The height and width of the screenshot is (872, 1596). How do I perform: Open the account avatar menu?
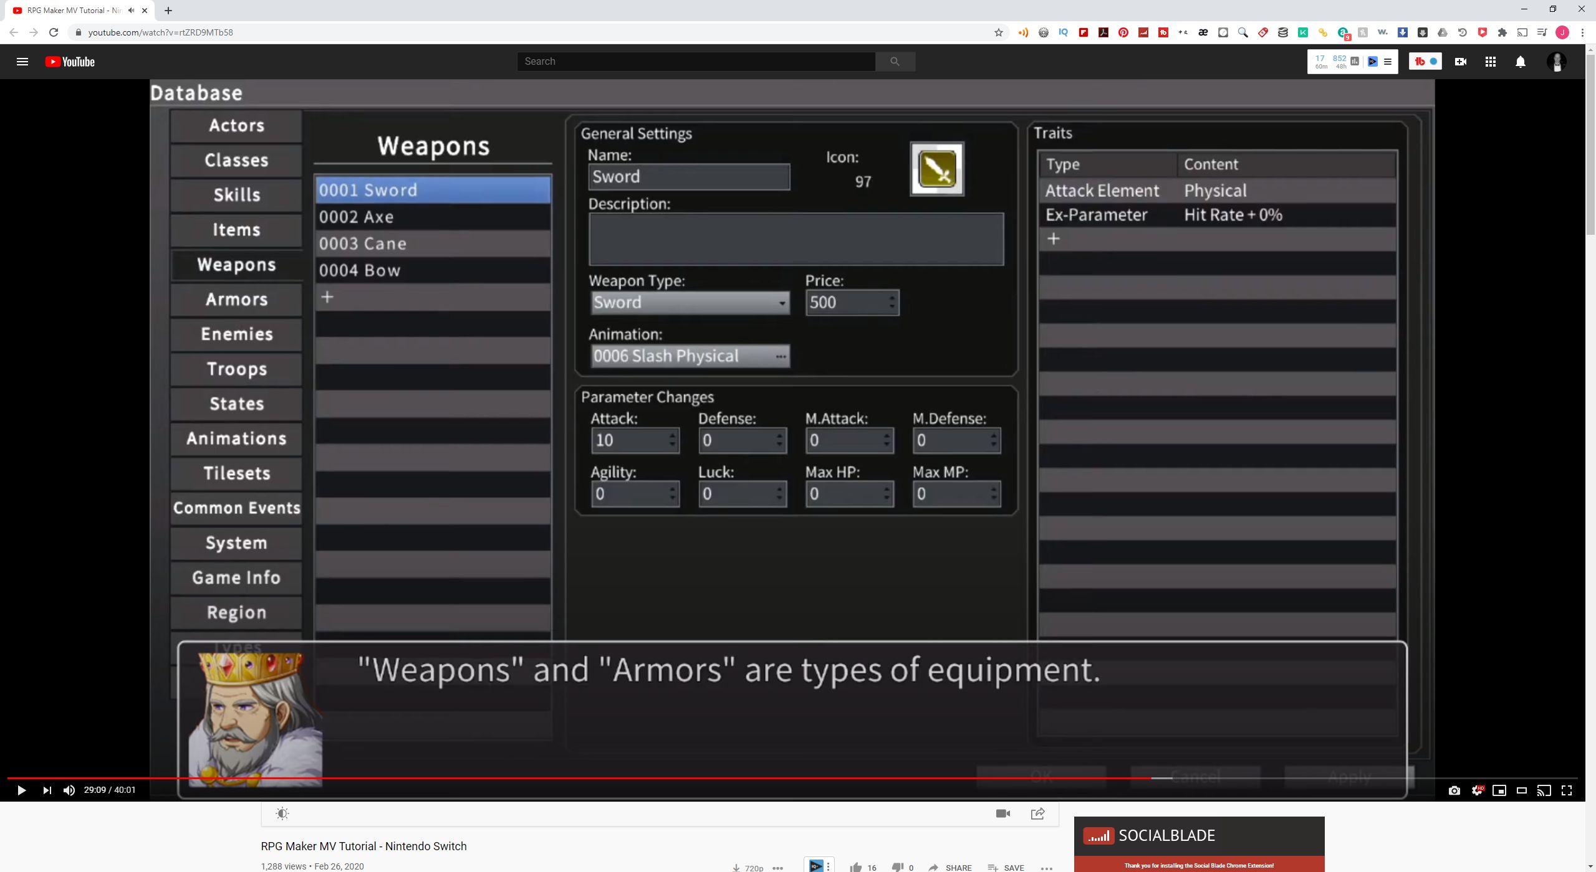tap(1557, 61)
